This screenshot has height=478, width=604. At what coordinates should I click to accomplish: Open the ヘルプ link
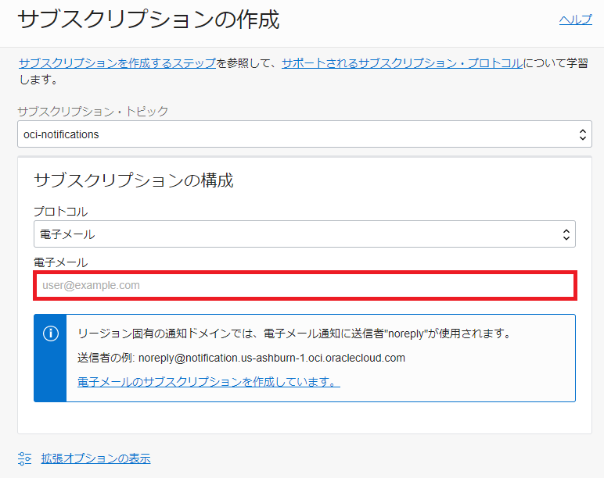575,20
